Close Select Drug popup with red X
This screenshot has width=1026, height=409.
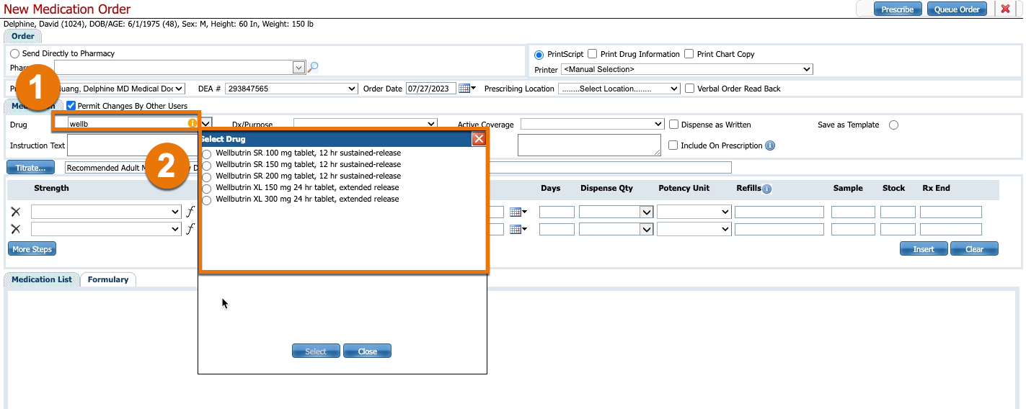click(x=478, y=139)
